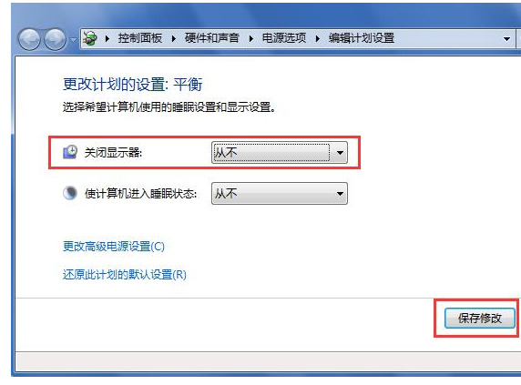521x385 pixels.
Task: Go back with the Back arrow button
Action: [x=29, y=39]
